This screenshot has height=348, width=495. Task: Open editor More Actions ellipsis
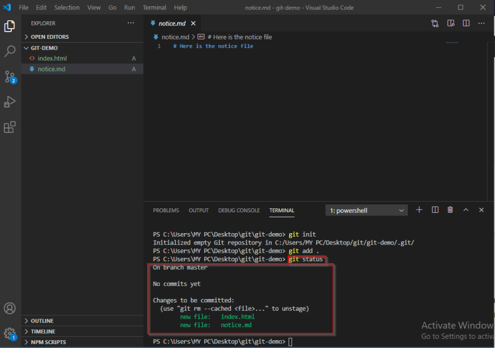click(x=481, y=24)
